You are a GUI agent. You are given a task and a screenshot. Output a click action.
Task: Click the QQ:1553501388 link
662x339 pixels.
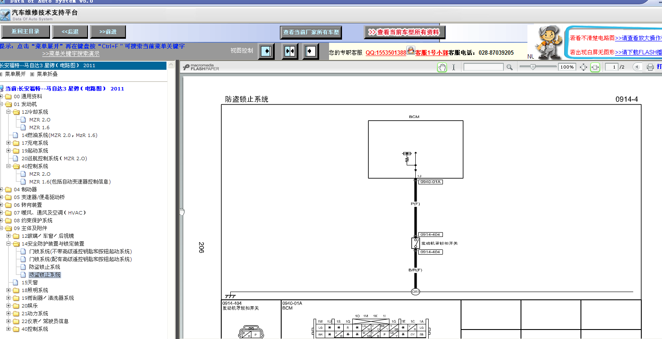pyautogui.click(x=386, y=53)
